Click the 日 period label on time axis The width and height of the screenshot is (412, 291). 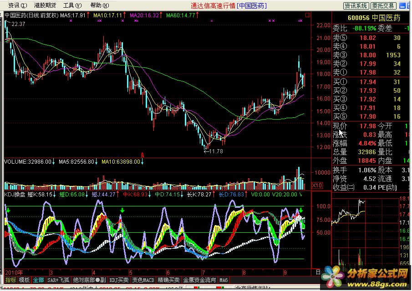click(318, 272)
